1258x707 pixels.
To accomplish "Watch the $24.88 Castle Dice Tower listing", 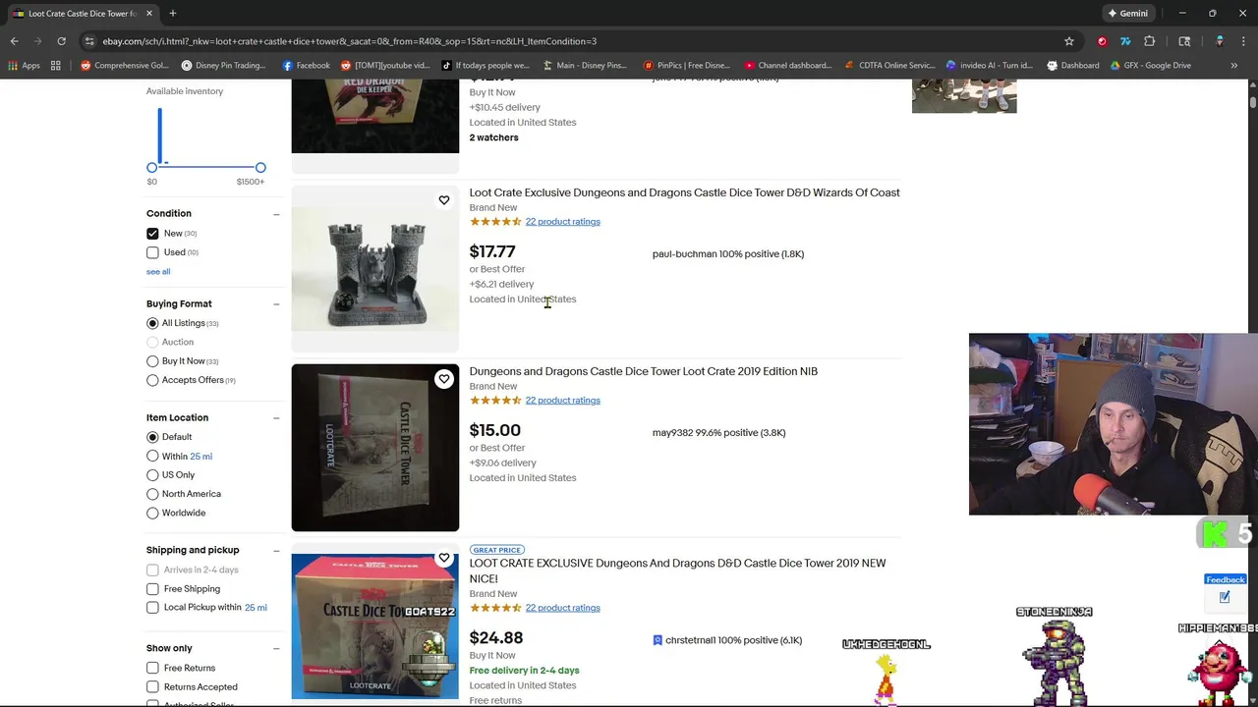I will tap(444, 558).
